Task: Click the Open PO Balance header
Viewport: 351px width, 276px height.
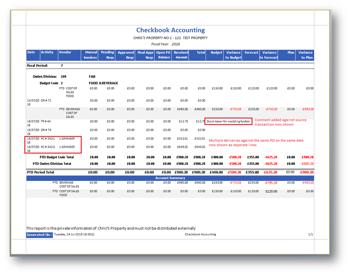Action: 163,55
